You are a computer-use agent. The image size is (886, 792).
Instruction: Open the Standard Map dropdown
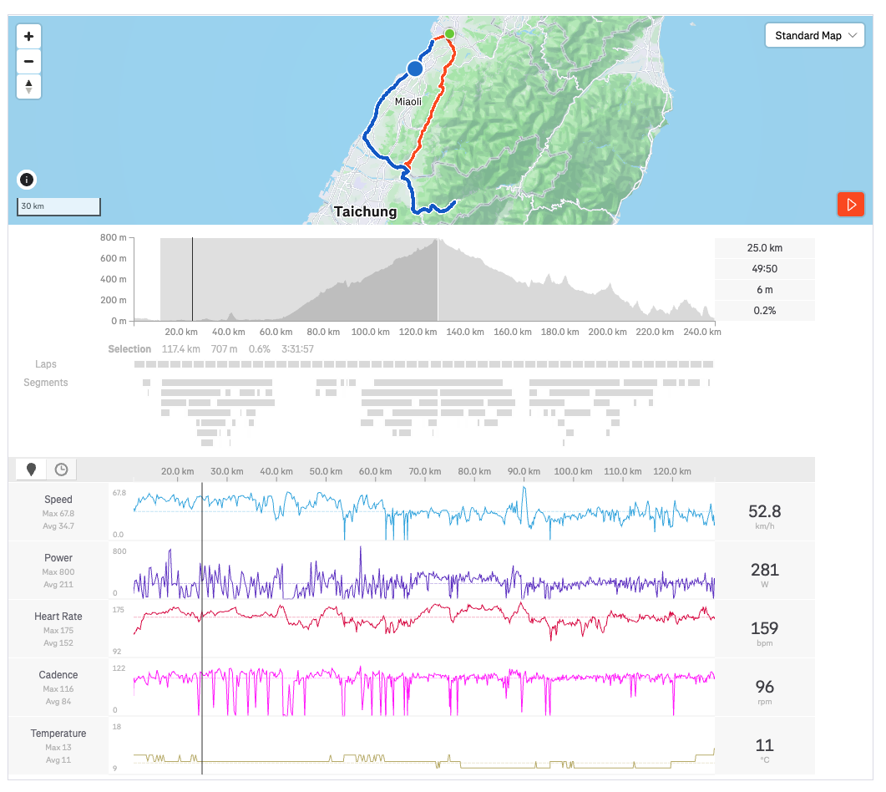(814, 36)
